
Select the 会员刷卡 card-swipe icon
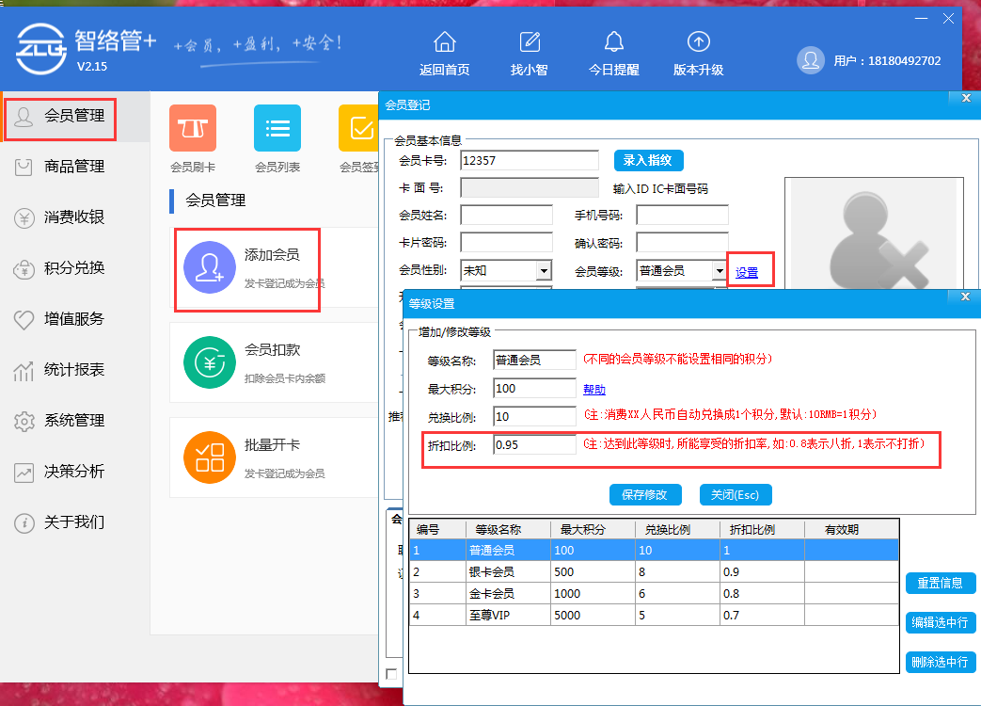tap(192, 129)
